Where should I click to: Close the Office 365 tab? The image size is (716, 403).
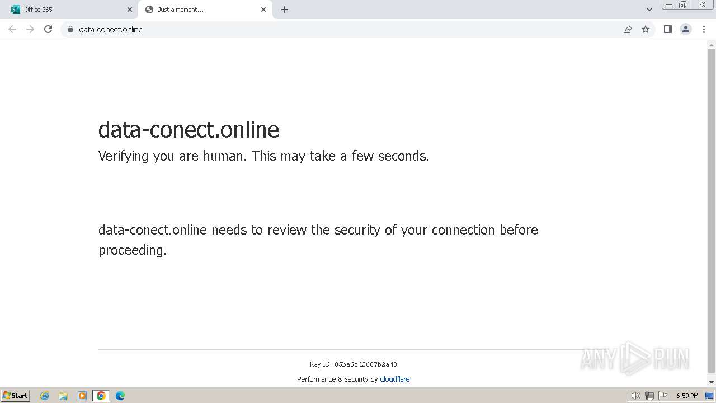coord(130,10)
